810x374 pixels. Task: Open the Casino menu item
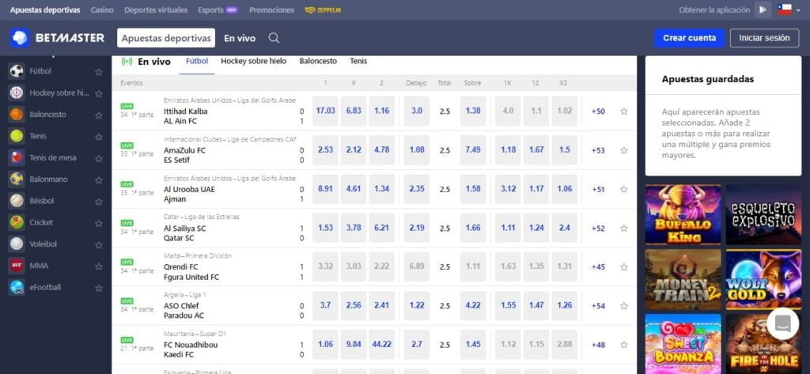102,10
